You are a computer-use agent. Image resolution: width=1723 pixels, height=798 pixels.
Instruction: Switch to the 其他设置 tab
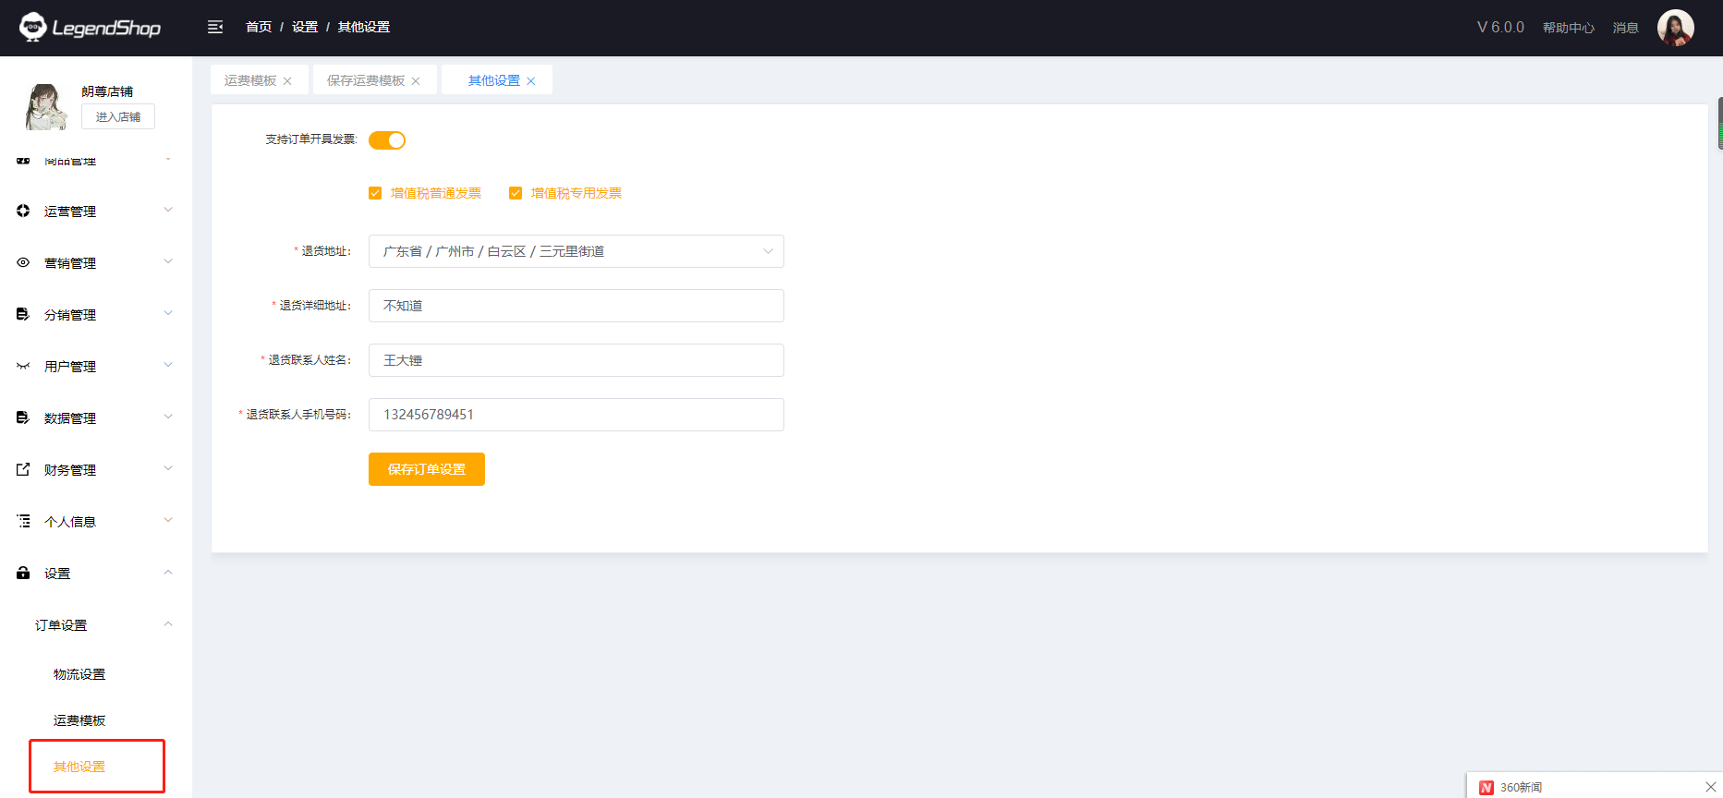click(493, 80)
